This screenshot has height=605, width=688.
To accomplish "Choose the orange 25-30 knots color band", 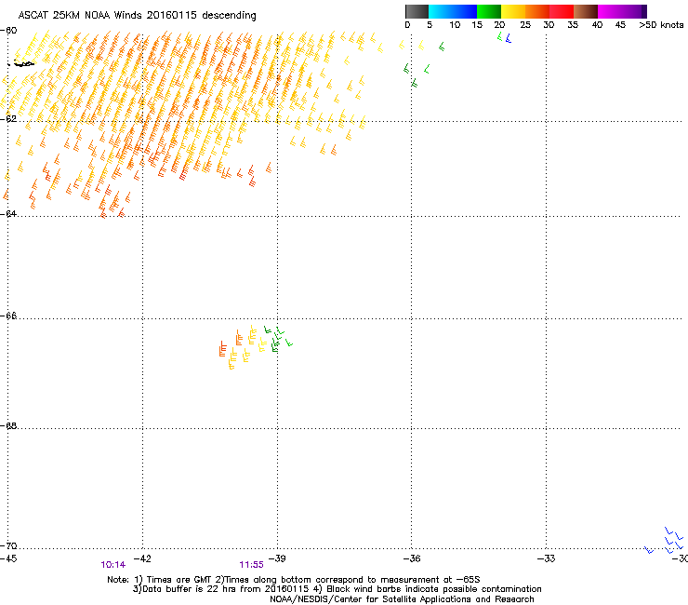I will [537, 11].
